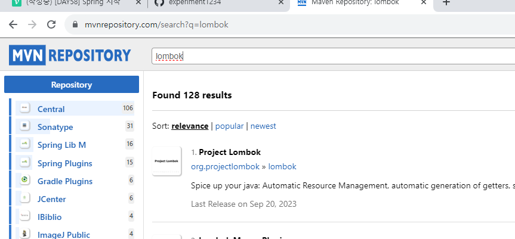The width and height of the screenshot is (515, 239).
Task: Click the Spring Plugins count 15
Action: 130,162
